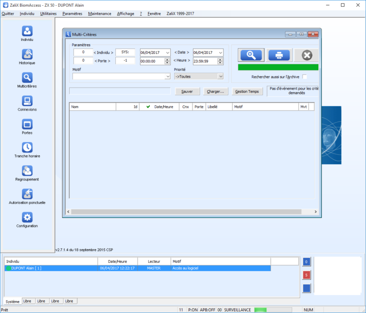The height and width of the screenshot is (313, 366).
Task: Open the Portes sidebar icon
Action: pos(27,124)
